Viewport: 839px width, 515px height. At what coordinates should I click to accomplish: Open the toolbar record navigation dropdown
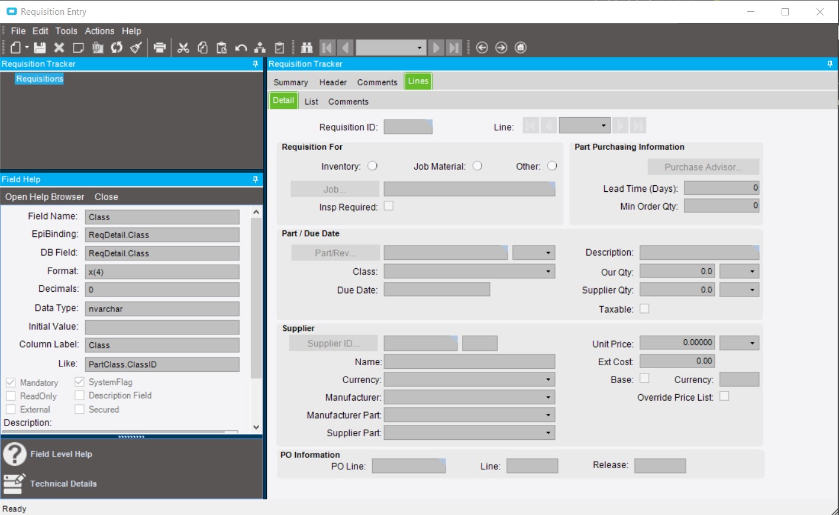pos(419,48)
